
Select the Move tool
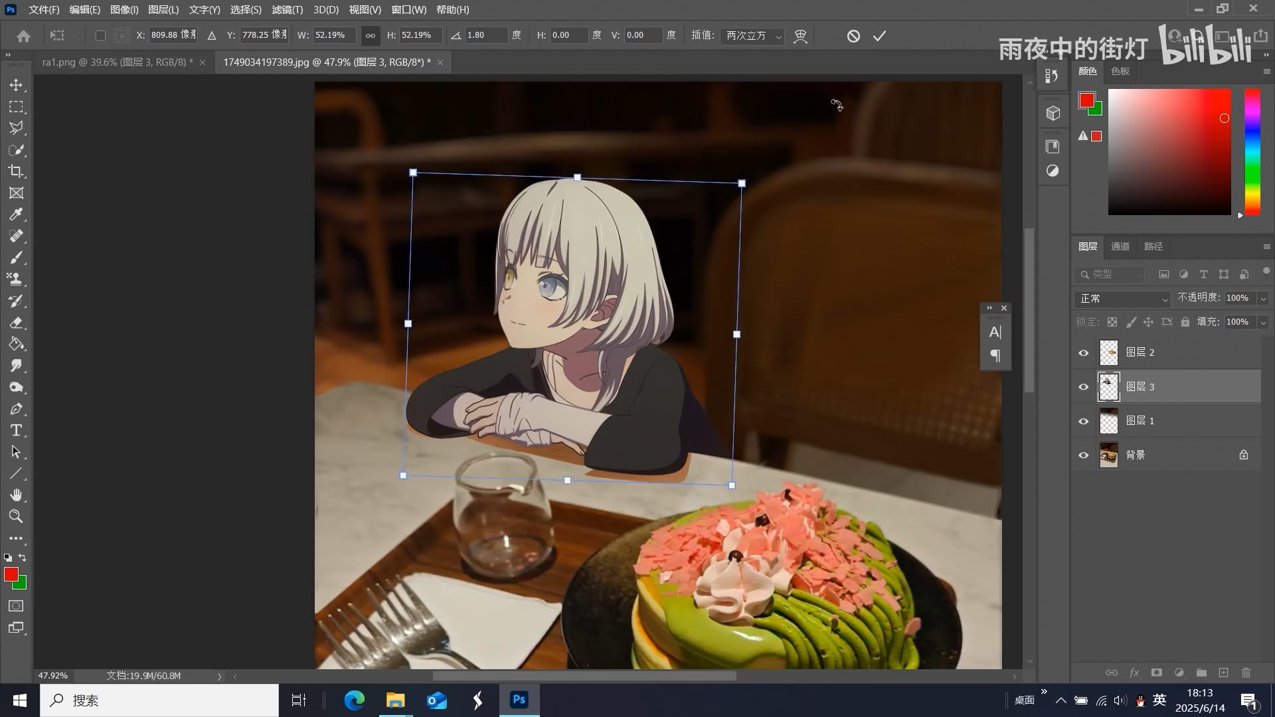click(16, 85)
